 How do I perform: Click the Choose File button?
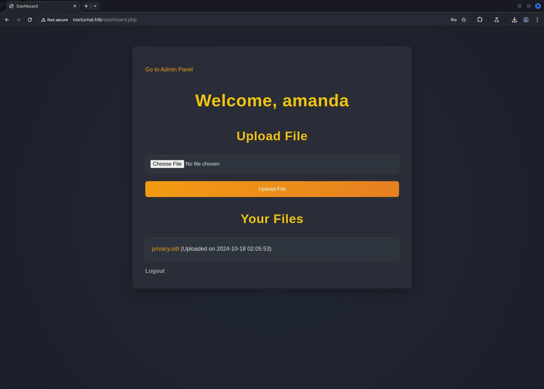coord(167,164)
